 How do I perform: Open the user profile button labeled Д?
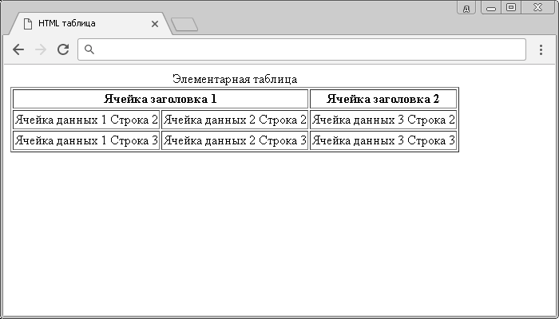466,8
